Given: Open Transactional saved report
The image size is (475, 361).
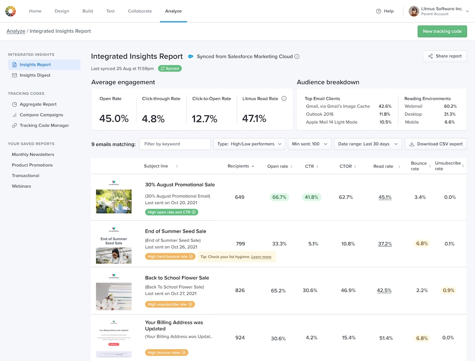Looking at the screenshot, I should [25, 176].
